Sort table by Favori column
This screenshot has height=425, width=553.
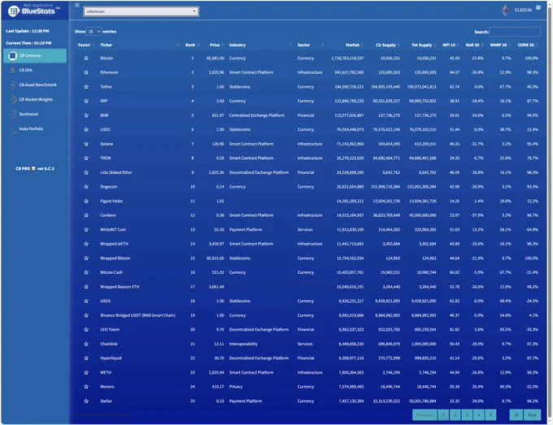pyautogui.click(x=85, y=45)
